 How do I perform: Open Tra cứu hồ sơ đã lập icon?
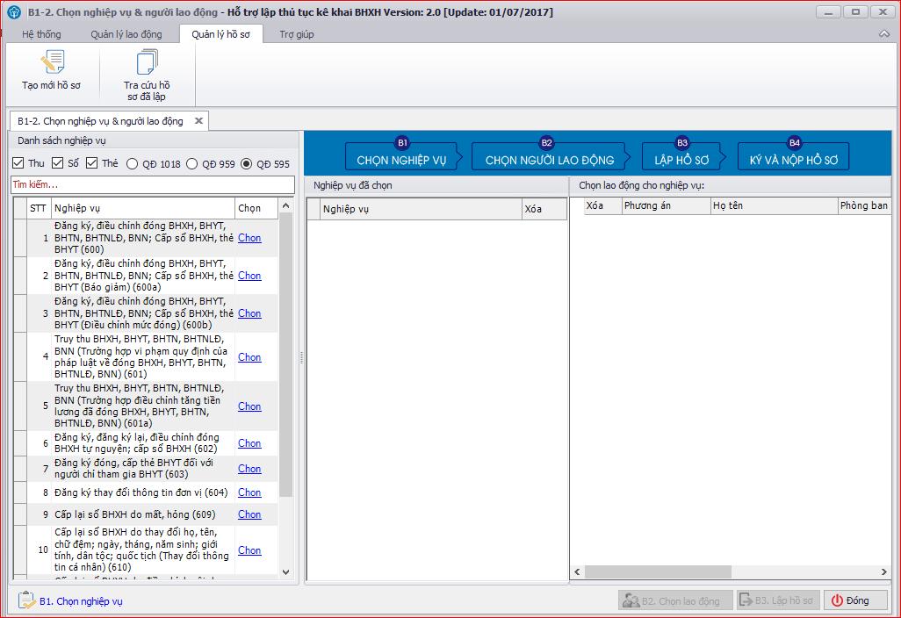pyautogui.click(x=147, y=63)
